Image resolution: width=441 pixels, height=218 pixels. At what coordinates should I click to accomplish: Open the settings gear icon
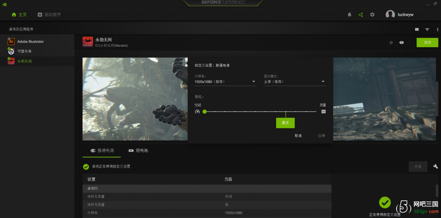[x=373, y=15]
